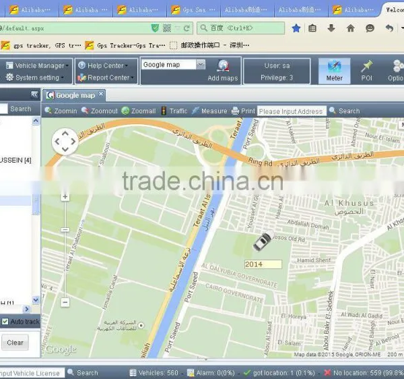The image size is (404, 379).
Task: Click the 2014 vehicle label
Action: point(263,264)
